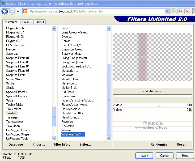Go back with the browser Back arrow
195x161 pixels.
pyautogui.click(x=5, y=11)
